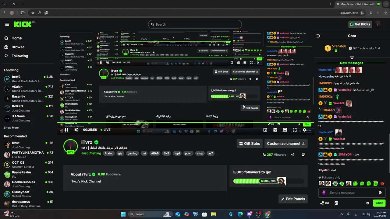The image size is (390, 219).
Task: Open main player settings gear
Action: [305, 130]
